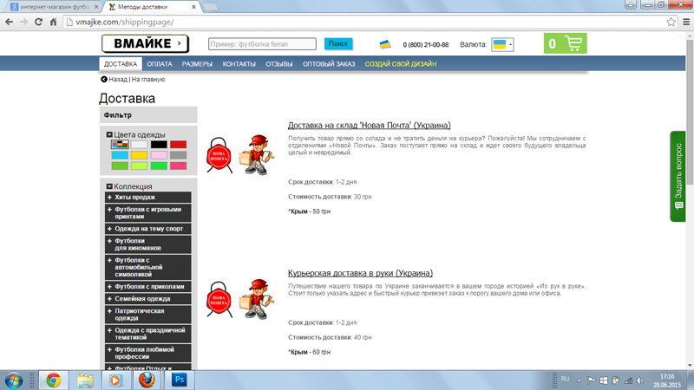Viewport: 694px width, 390px height.
Task: Open the green shopping cart
Action: tap(566, 43)
